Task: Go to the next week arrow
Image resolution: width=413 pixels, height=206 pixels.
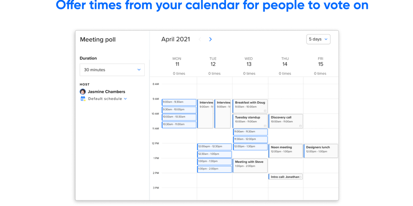Action: (210, 39)
